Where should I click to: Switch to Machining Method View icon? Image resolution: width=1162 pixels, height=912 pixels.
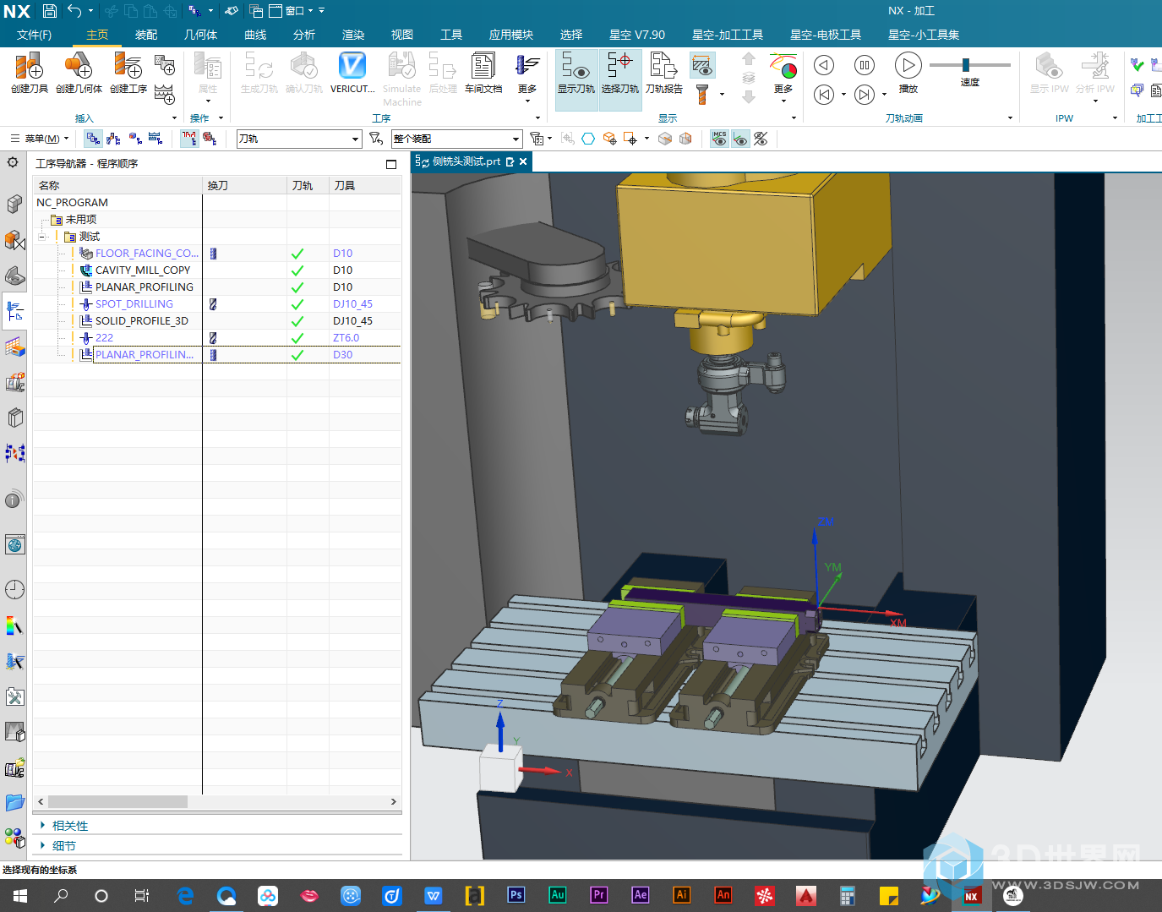tap(155, 139)
